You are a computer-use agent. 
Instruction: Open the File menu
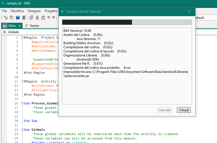(4, 11)
